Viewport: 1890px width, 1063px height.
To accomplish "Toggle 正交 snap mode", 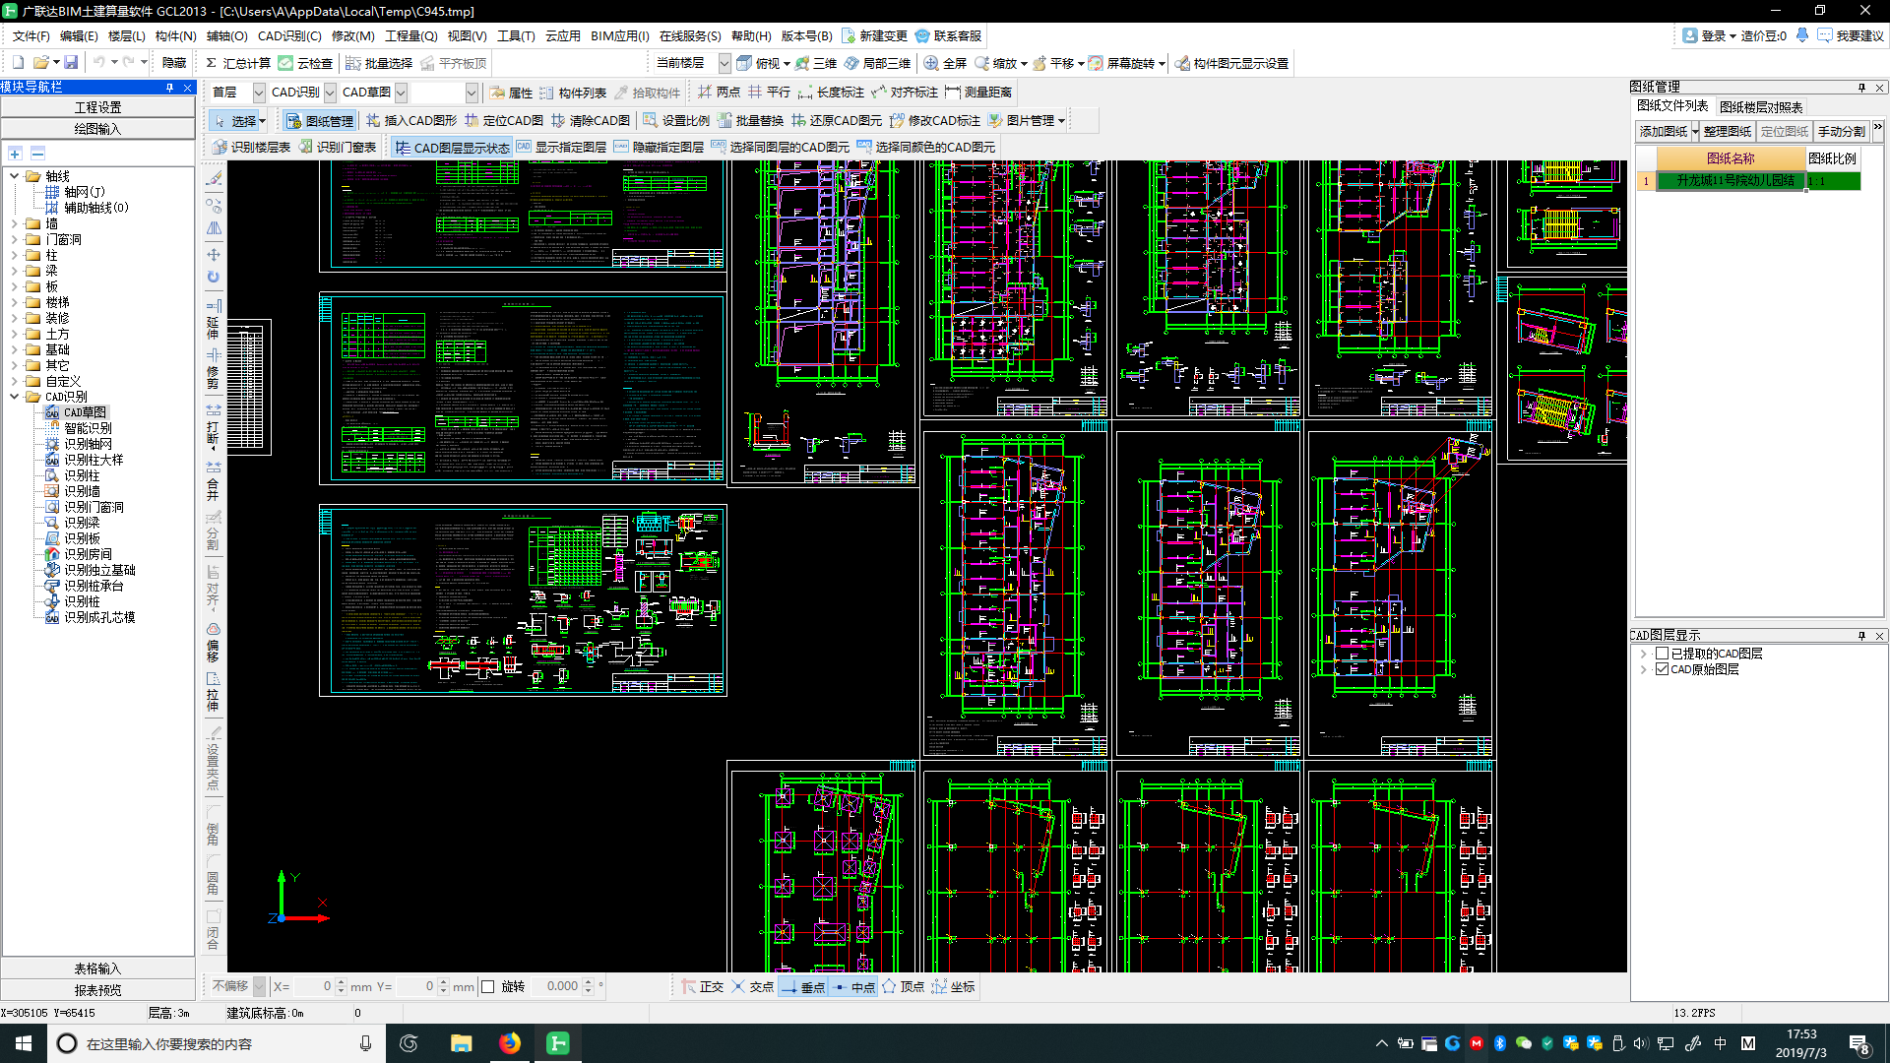I will (702, 986).
